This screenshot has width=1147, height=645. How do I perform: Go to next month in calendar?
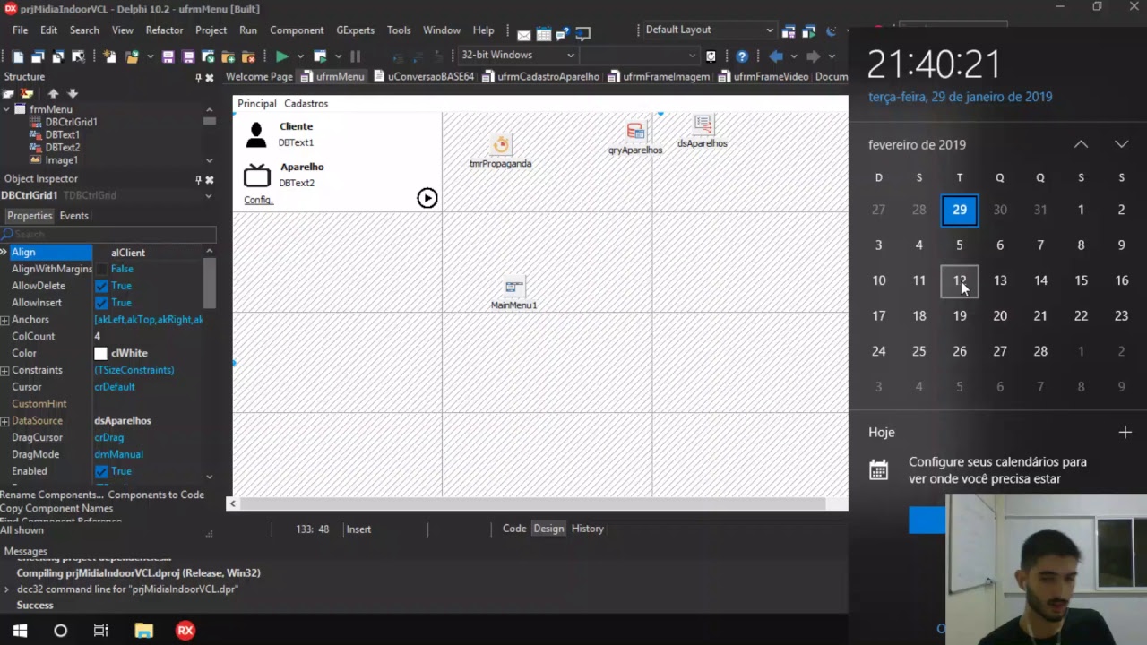click(1121, 144)
